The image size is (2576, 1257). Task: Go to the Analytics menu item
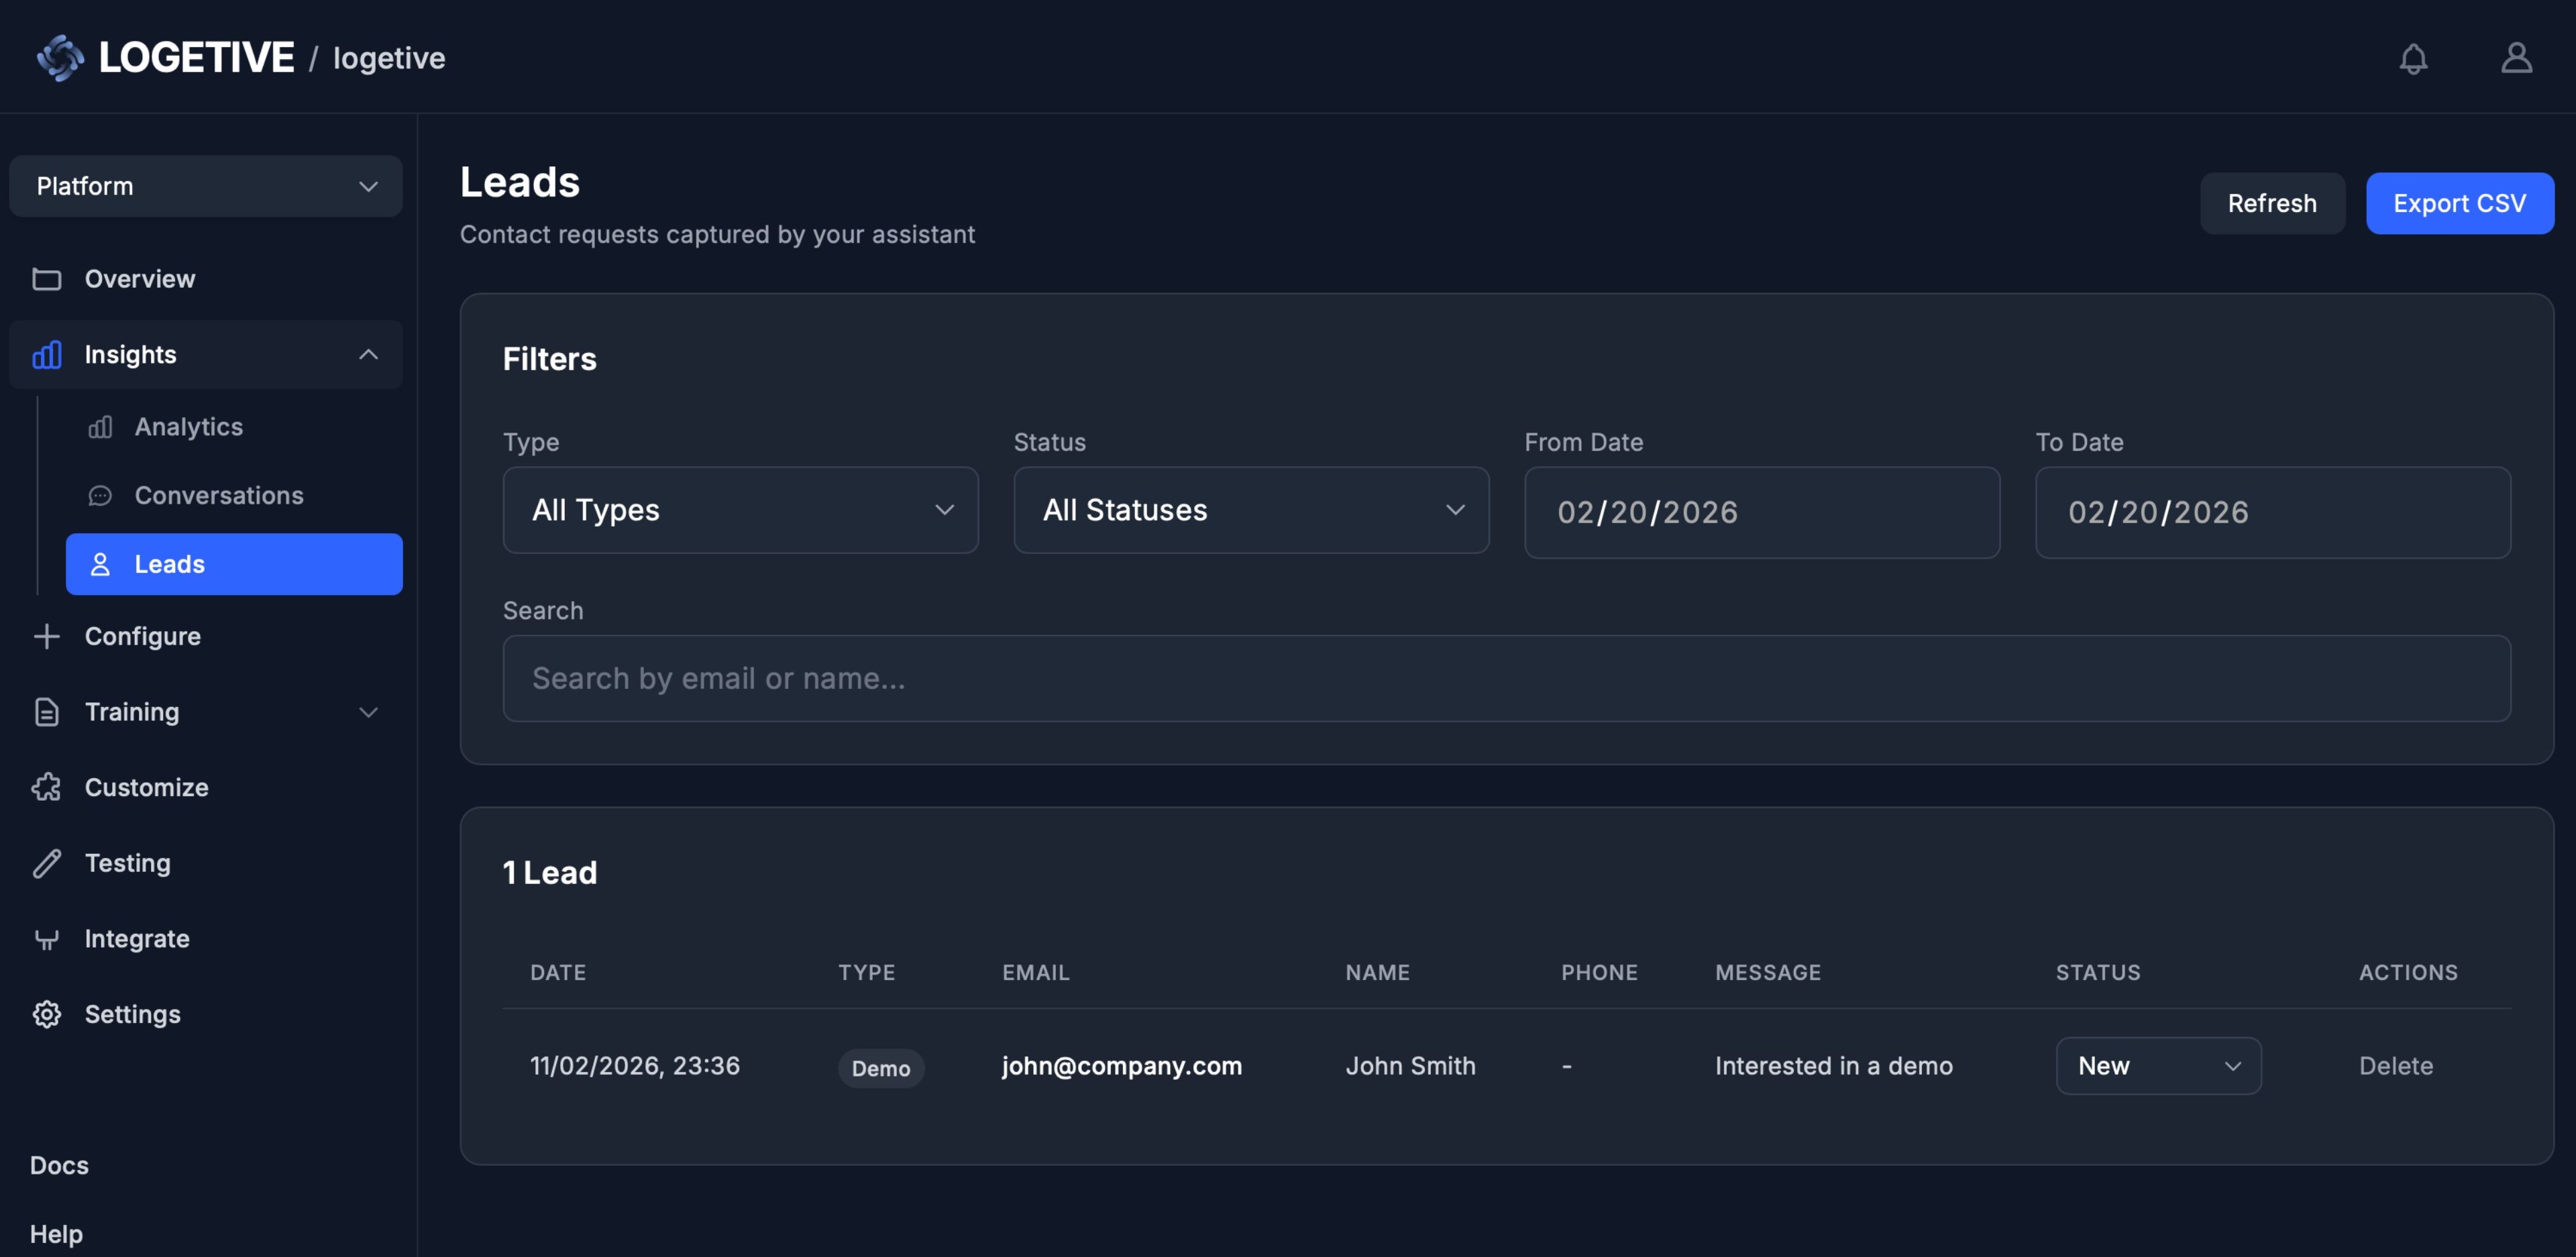click(189, 427)
